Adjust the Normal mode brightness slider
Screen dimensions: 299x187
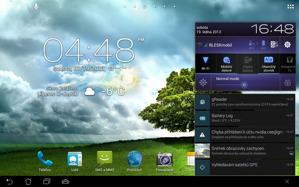pos(244,85)
